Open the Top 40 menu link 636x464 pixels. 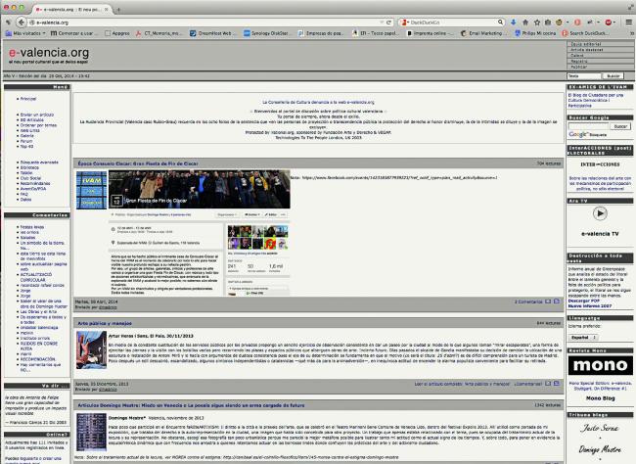pyautogui.click(x=26, y=146)
